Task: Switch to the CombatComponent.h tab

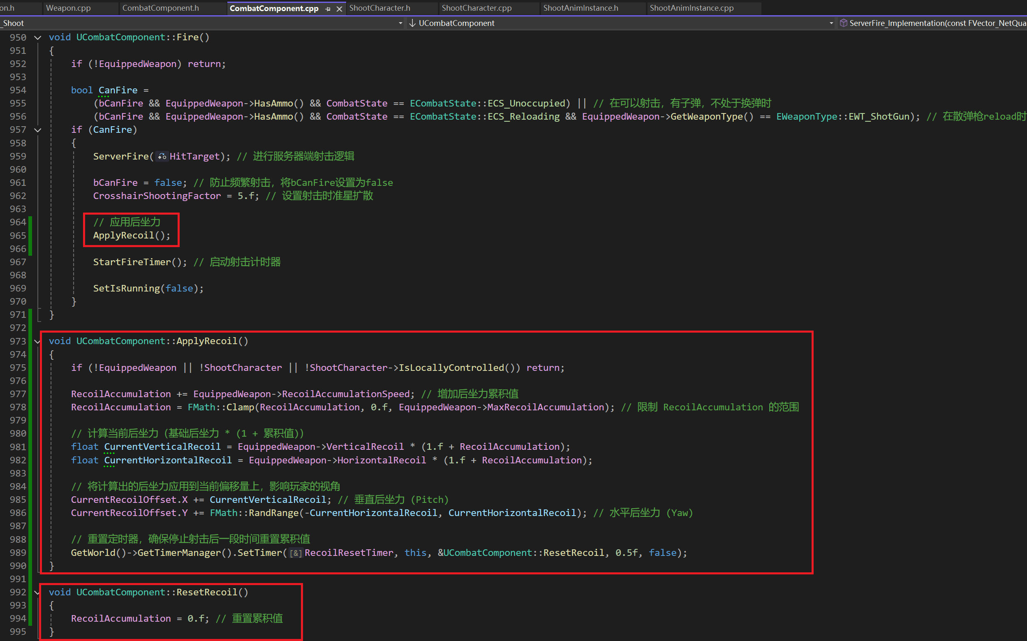Action: [160, 8]
